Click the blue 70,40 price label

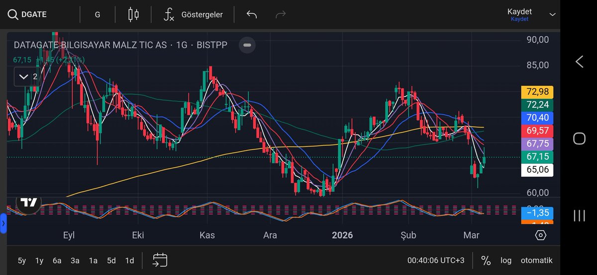[x=537, y=118]
